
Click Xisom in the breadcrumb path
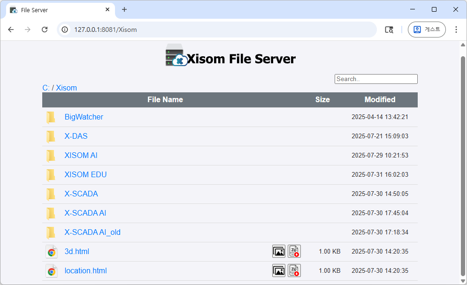pyautogui.click(x=67, y=88)
